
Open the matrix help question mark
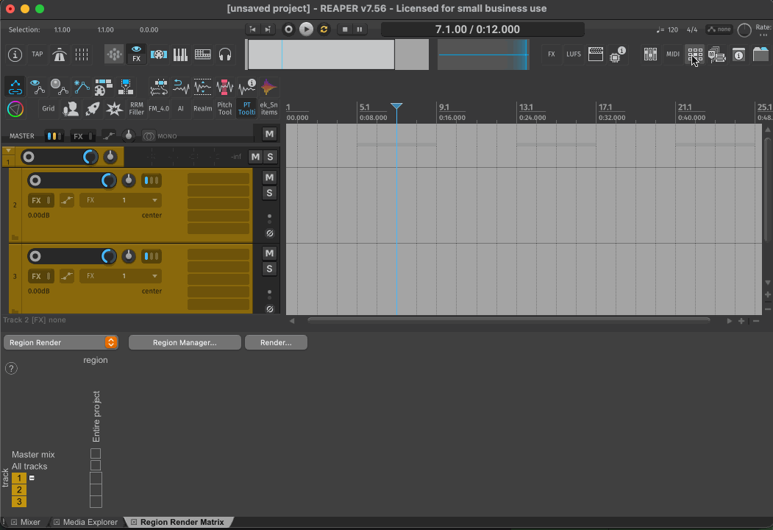[x=11, y=369]
